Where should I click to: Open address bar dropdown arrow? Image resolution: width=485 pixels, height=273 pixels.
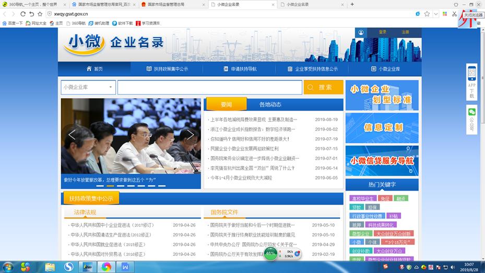tap(436, 14)
